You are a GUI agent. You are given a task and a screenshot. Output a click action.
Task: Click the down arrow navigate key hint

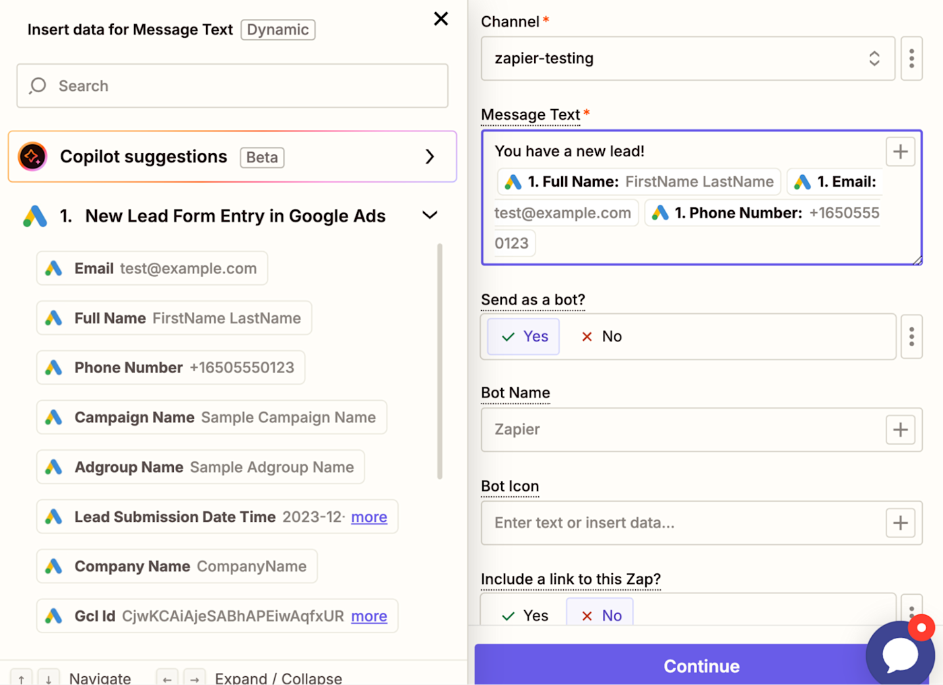pyautogui.click(x=48, y=678)
